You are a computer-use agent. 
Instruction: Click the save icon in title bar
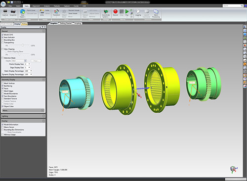click(11, 2)
